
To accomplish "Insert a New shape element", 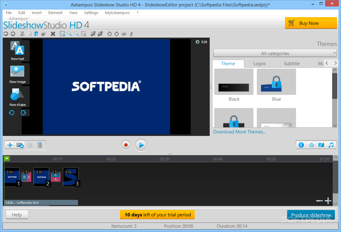I will coord(17,97).
